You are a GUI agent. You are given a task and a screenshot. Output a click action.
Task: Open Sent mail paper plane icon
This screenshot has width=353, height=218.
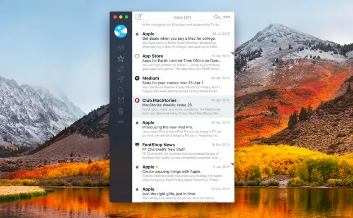click(121, 79)
